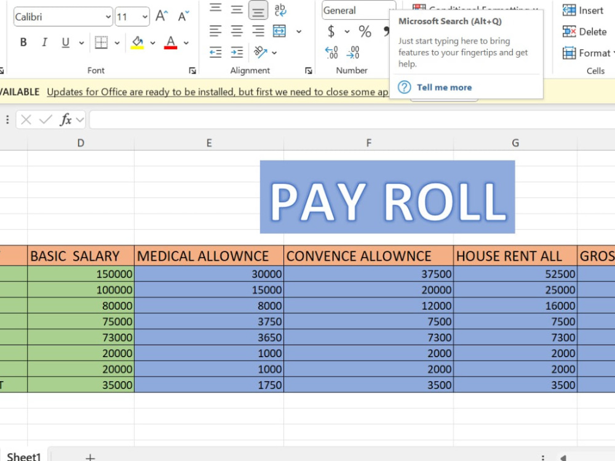This screenshot has width=615, height=461.
Task: Toggle Underline formatting
Action: point(66,42)
